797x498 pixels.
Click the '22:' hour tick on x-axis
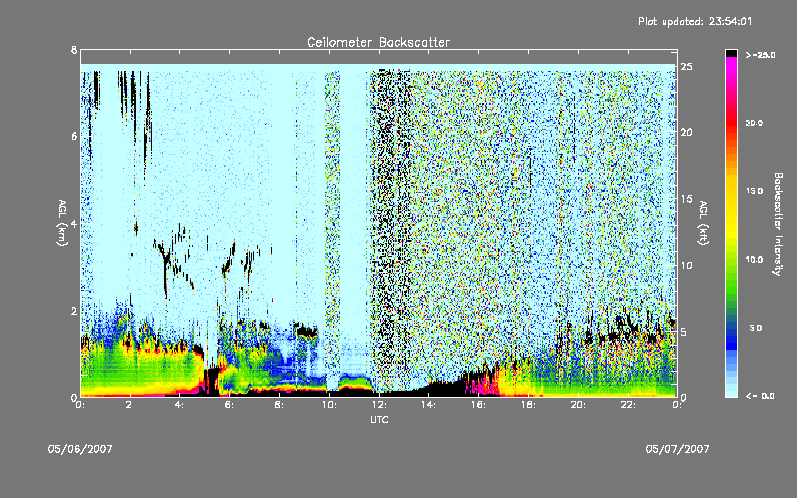point(629,405)
